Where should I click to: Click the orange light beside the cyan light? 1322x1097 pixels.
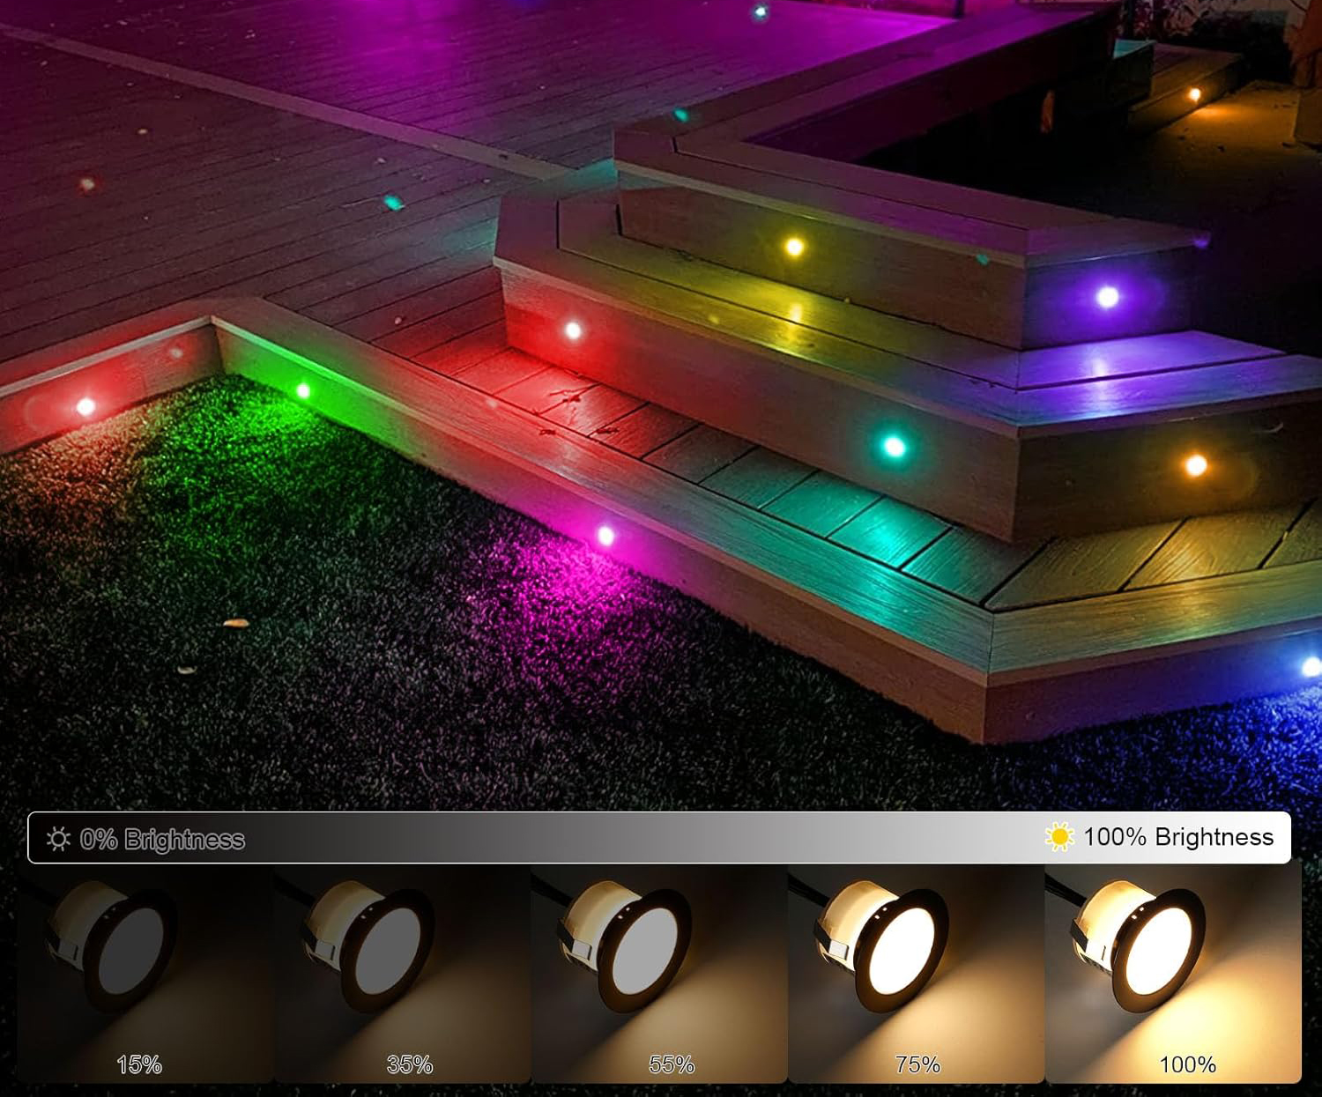pyautogui.click(x=1195, y=465)
